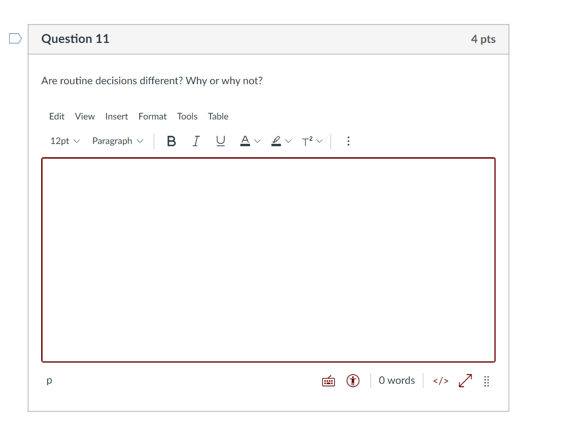Screen dimensions: 586x421
Task: Apply italic formatting
Action: (196, 141)
